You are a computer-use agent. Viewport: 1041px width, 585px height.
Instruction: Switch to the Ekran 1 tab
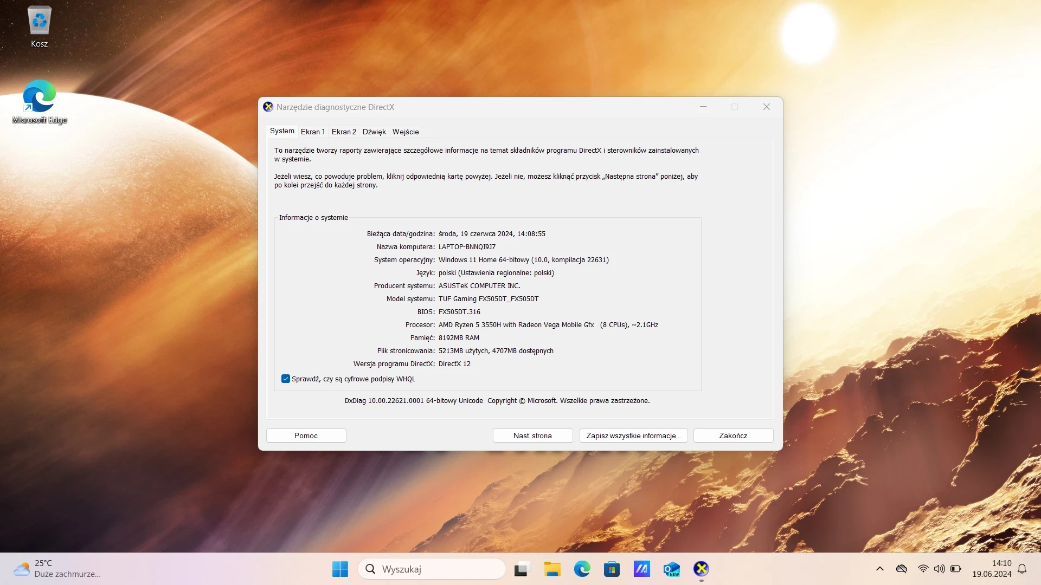313,132
